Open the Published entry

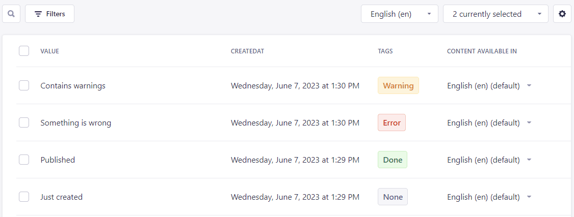pos(58,160)
